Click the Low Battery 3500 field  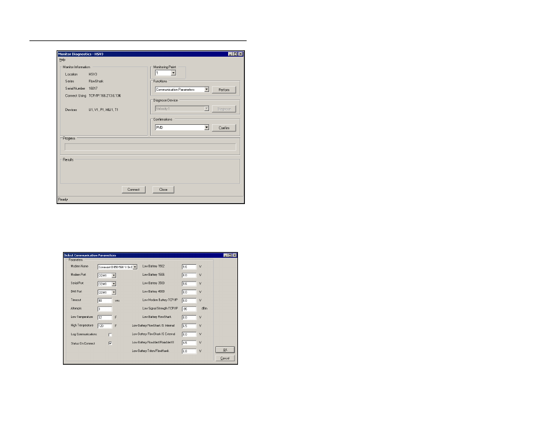tap(189, 284)
